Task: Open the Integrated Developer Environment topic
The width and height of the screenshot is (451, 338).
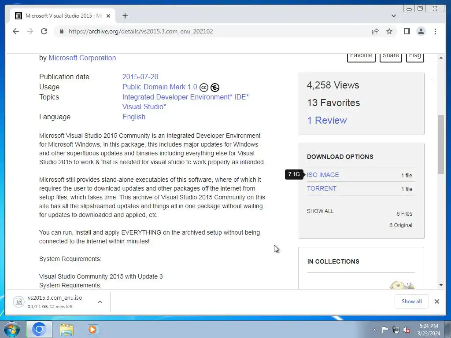Action: pos(177,97)
